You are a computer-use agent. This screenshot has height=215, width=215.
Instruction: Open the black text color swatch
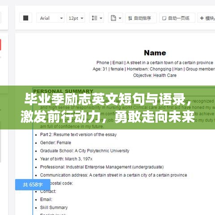click(26, 18)
